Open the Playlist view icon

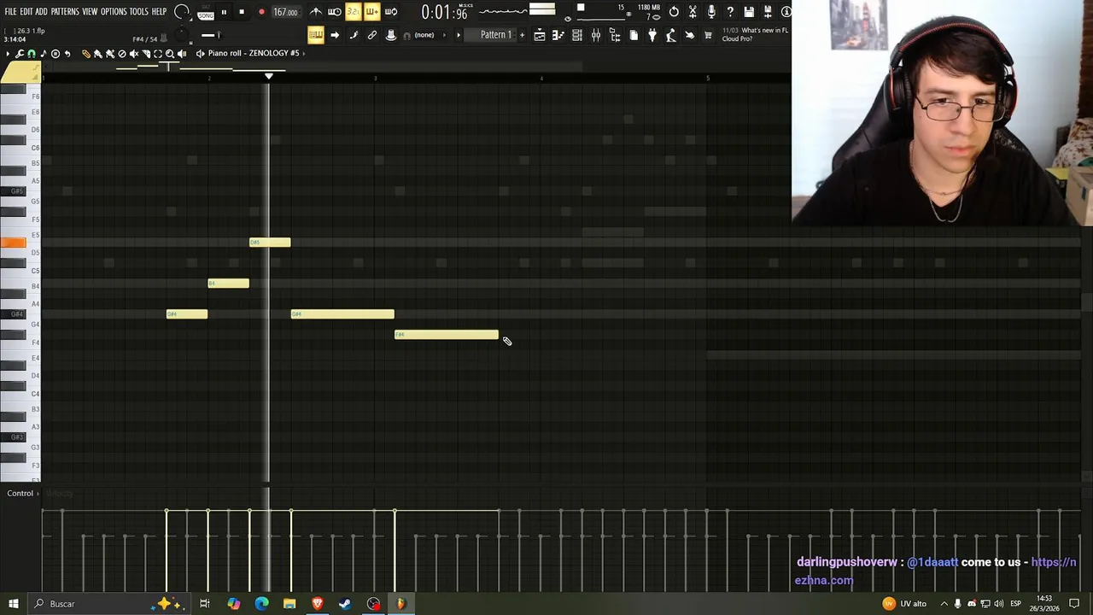540,35
